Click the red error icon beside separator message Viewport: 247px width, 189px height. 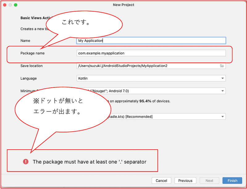26,162
